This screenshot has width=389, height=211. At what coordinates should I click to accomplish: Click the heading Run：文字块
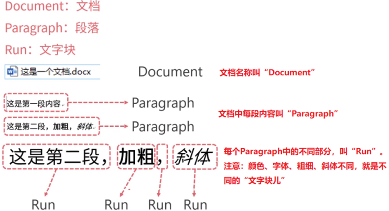(40, 50)
